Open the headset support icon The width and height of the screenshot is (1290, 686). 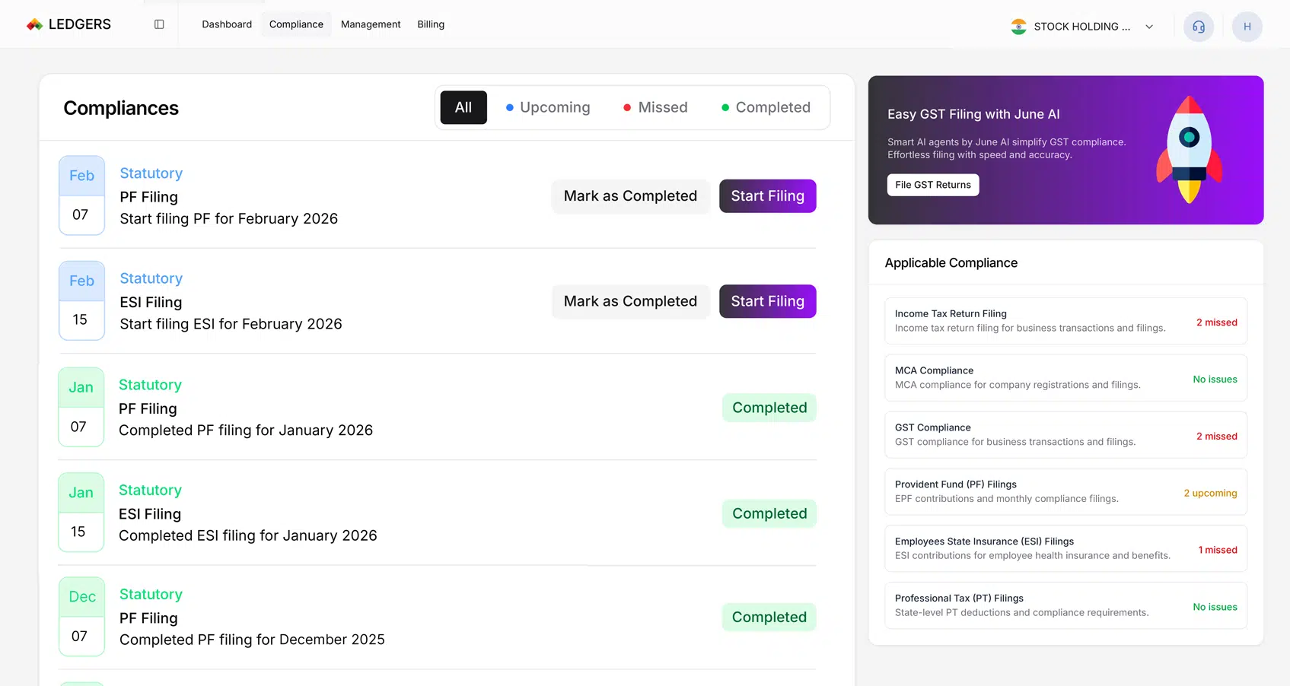coord(1198,27)
